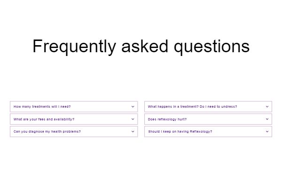Expand the 'Does reflexology hurt?' question text
Viewport: 282px width, 183px height.
167,119
